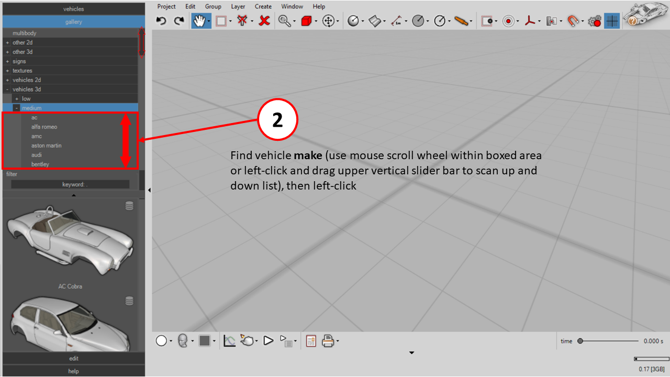This screenshot has height=377, width=670.
Task: Open dropdown arrow next to red cube
Action: [x=316, y=21]
